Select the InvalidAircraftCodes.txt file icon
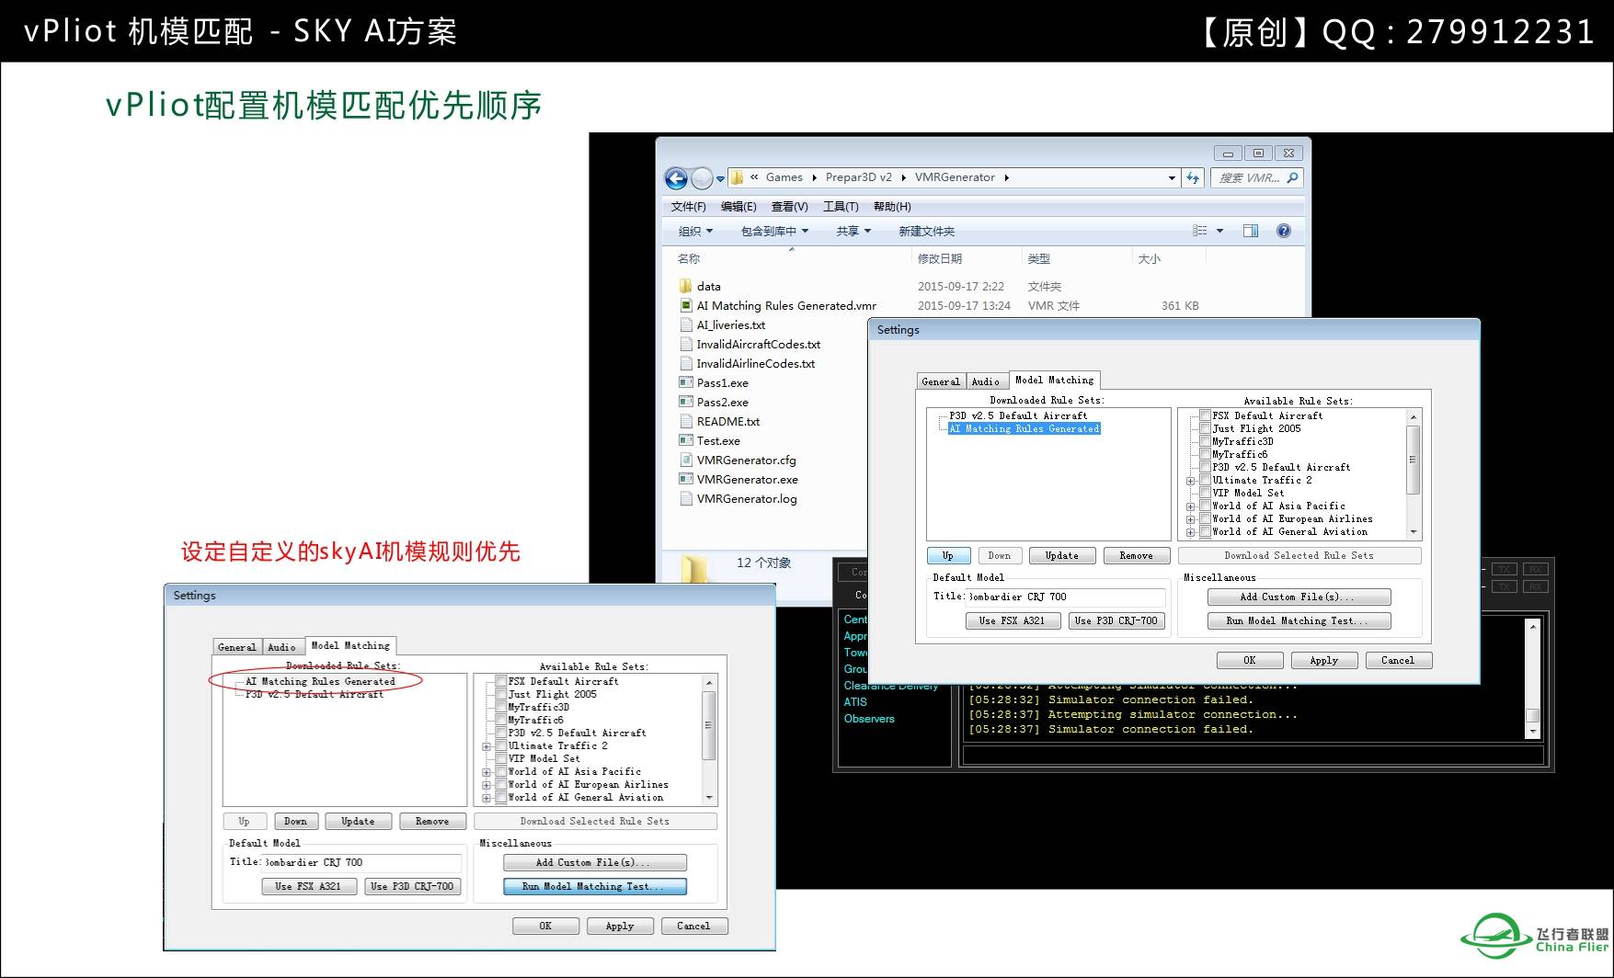This screenshot has width=1614, height=978. [685, 344]
